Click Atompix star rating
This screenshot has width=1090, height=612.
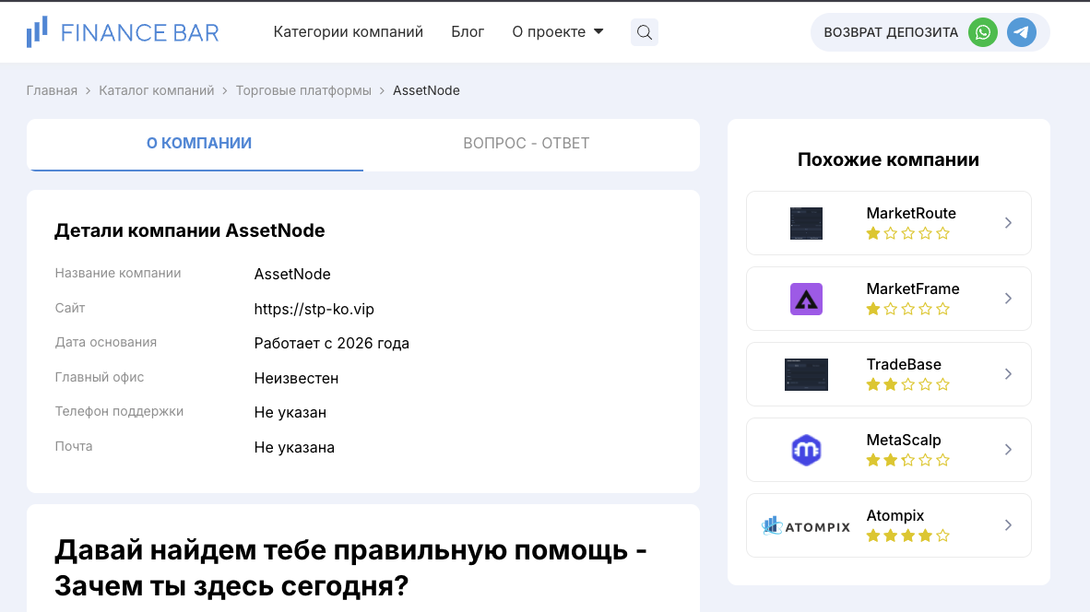tap(907, 536)
